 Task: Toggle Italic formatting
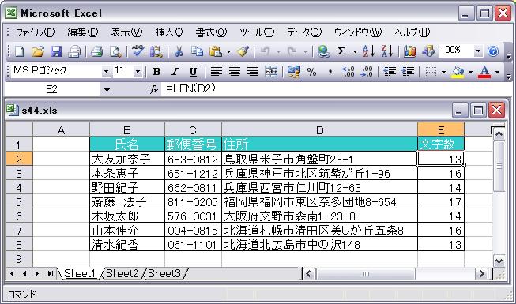pyautogui.click(x=175, y=71)
